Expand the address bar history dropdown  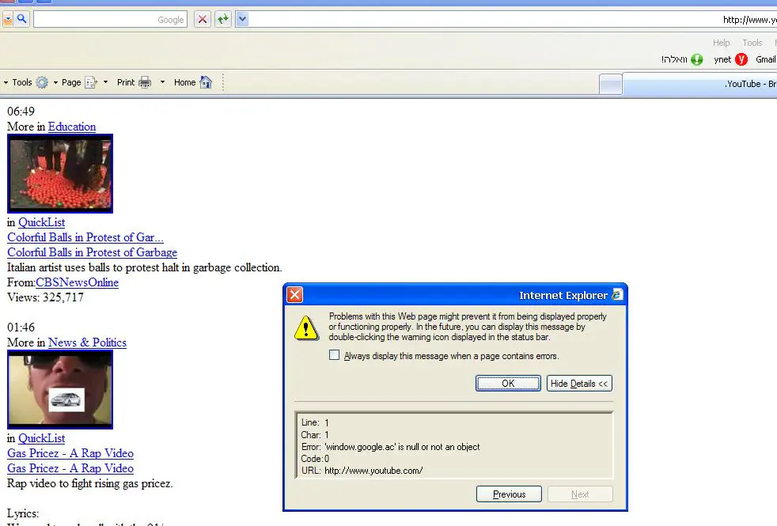[x=243, y=19]
